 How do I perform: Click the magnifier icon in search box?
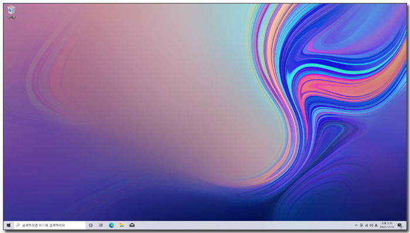point(18,225)
